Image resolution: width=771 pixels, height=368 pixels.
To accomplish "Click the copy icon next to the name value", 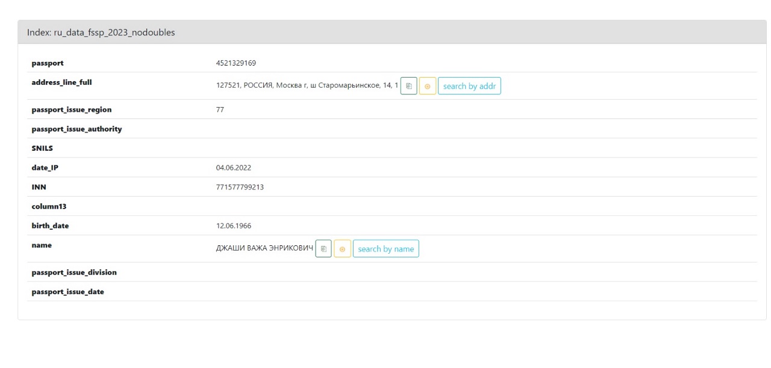I will pos(323,249).
